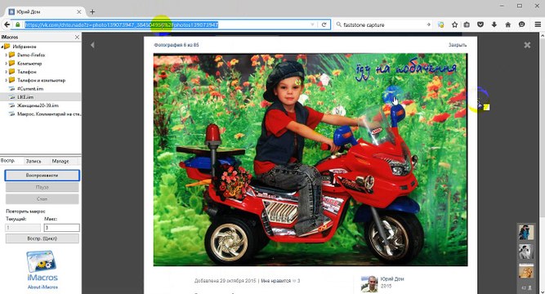Click the Макс loop count field
Screen dimensions: 545x294
[x=62, y=228]
